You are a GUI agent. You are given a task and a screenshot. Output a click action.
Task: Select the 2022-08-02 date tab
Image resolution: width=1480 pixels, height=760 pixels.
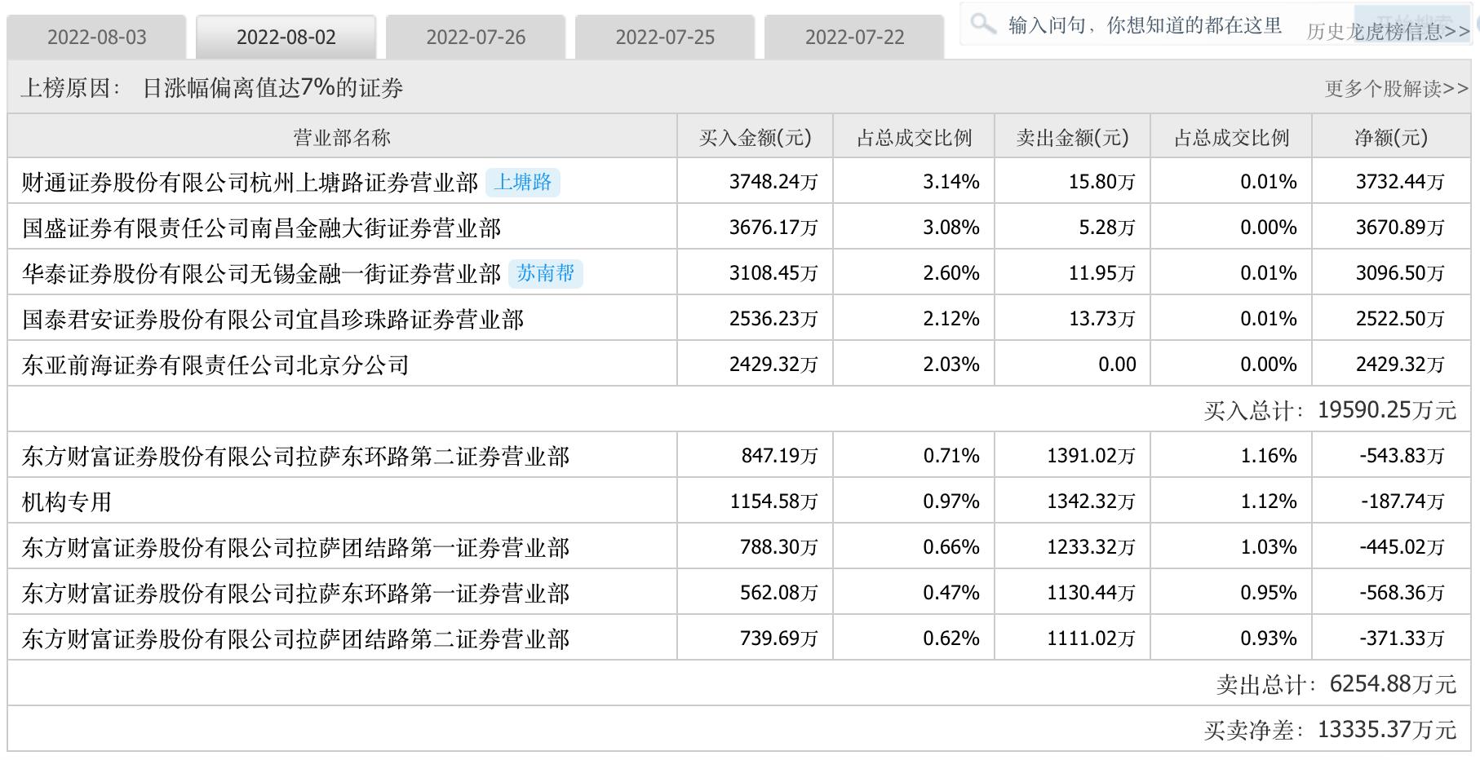286,38
